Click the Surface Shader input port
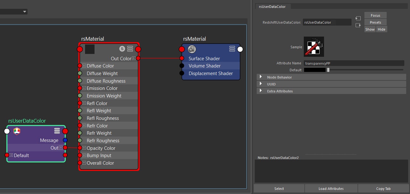This screenshot has height=194, width=410. [x=182, y=58]
